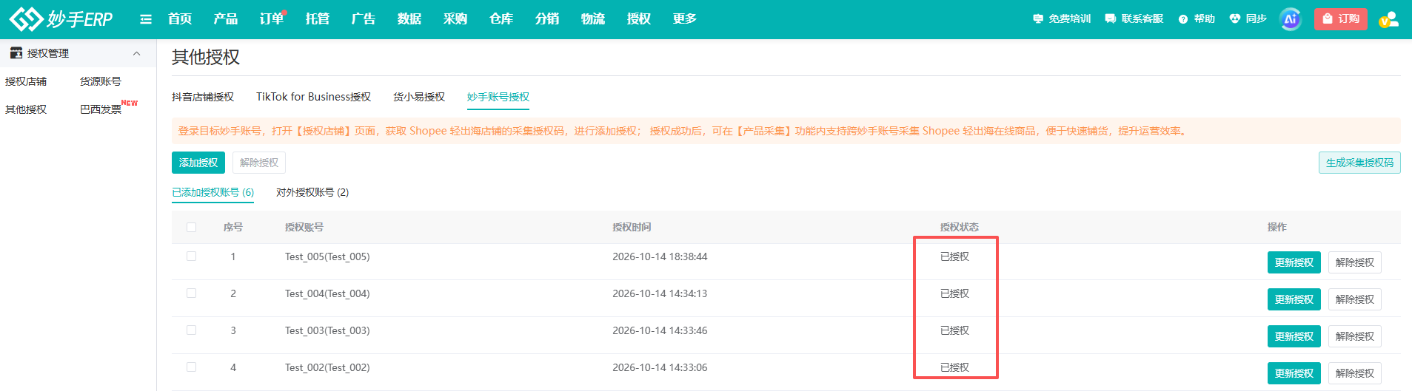Click the time 2026-10-14 14:34:13
Screen dimensions: 1412x391
pos(660,293)
